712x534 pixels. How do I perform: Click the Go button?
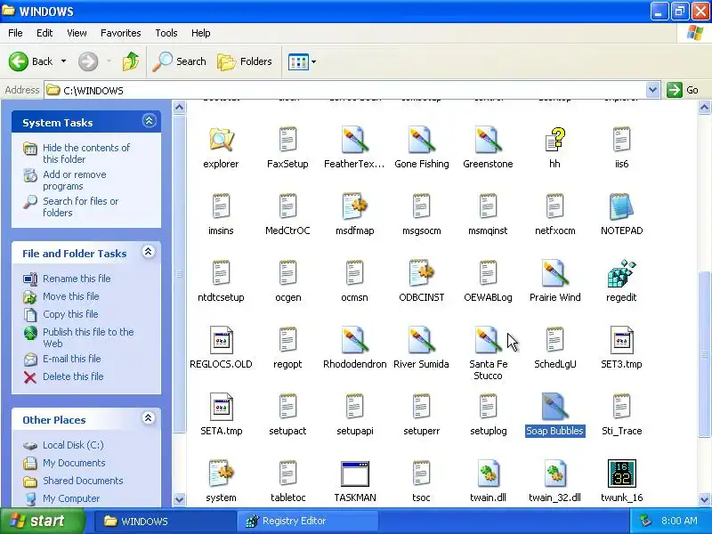(683, 90)
